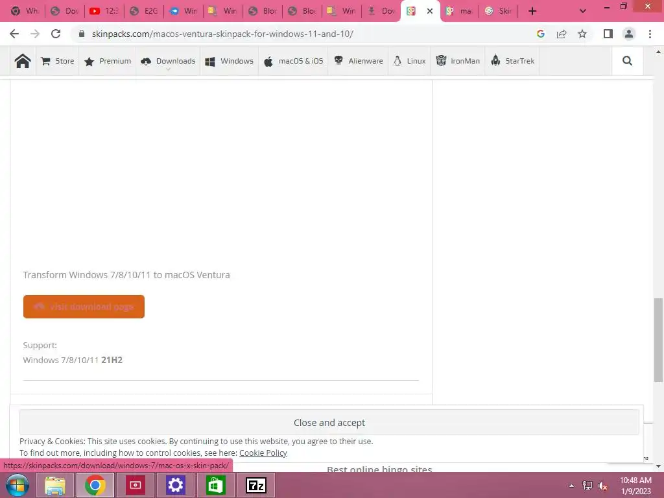This screenshot has height=498, width=664.
Task: Open the red recorder taskbar app
Action: [x=135, y=485]
